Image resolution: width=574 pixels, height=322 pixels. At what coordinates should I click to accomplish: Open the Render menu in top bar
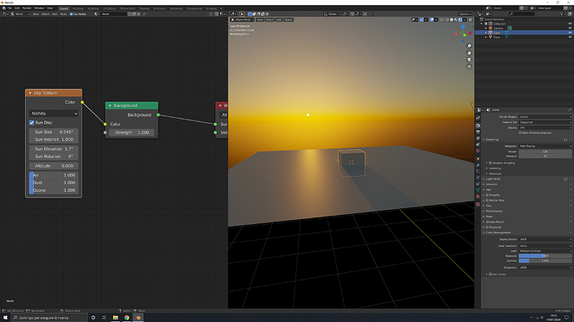click(27, 8)
